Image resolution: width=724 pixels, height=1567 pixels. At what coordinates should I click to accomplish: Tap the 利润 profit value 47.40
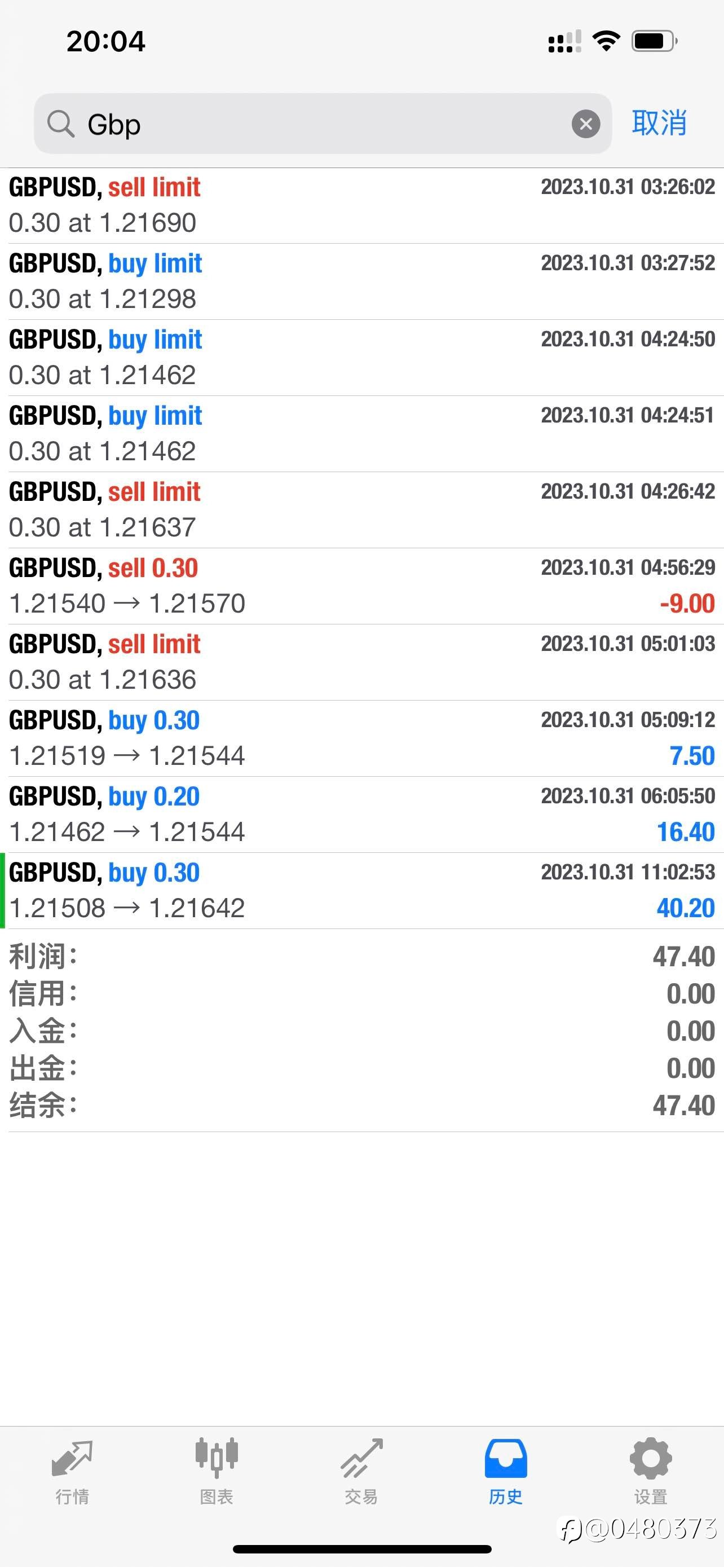tap(684, 957)
